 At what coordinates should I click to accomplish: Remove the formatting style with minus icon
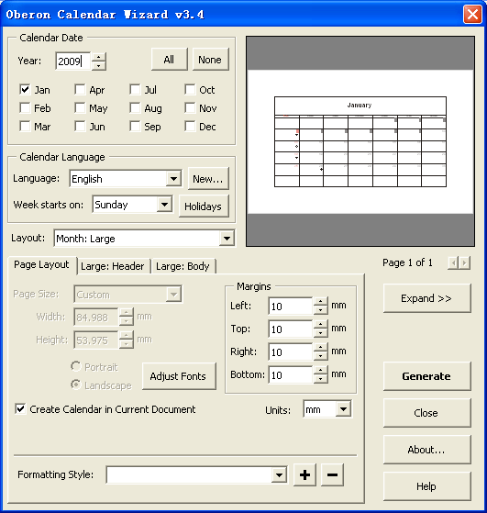[332, 474]
